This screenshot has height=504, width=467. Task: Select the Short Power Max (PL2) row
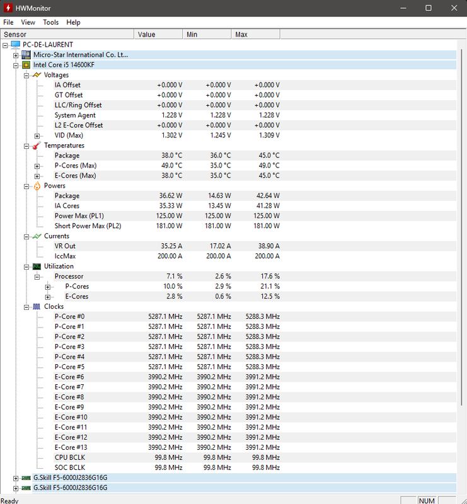pos(255,226)
